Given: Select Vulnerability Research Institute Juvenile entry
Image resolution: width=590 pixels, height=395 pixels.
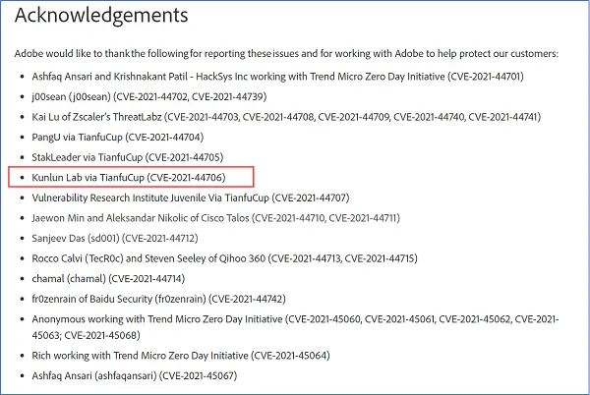Looking at the screenshot, I should click(x=191, y=198).
